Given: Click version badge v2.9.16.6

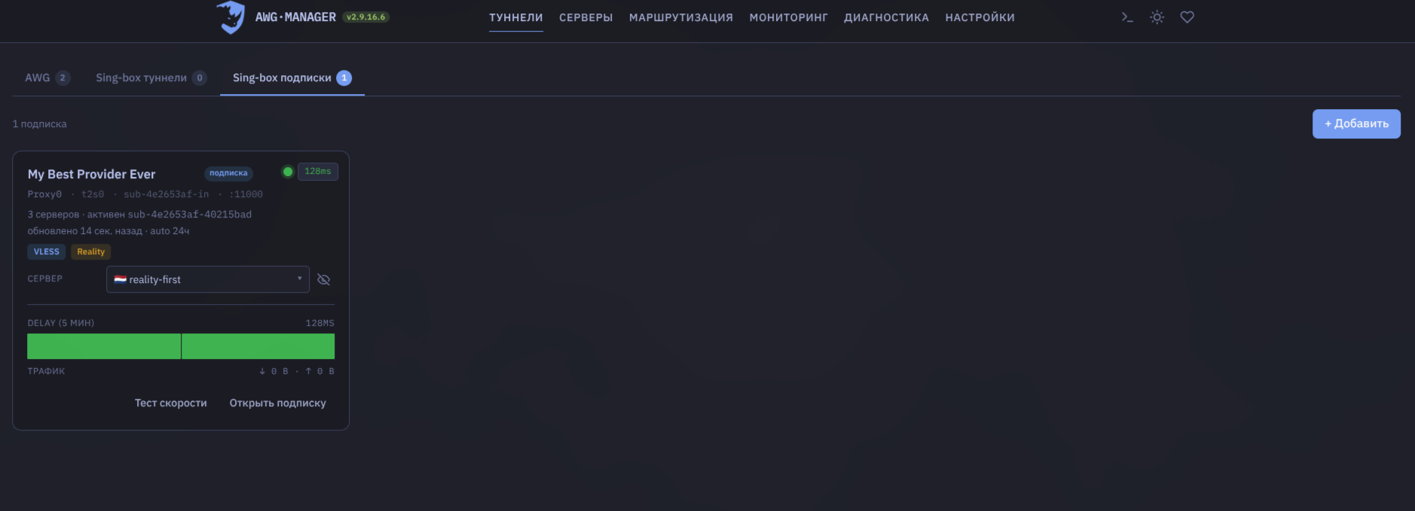Looking at the screenshot, I should pos(366,17).
